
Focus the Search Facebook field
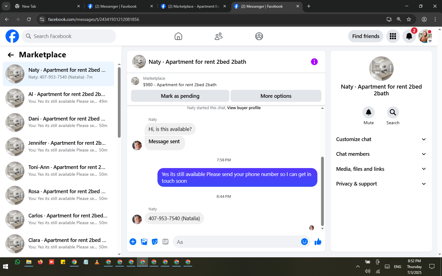69,36
